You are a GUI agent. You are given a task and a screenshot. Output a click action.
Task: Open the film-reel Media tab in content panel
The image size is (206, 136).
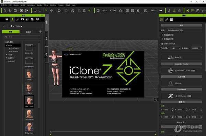32,19
